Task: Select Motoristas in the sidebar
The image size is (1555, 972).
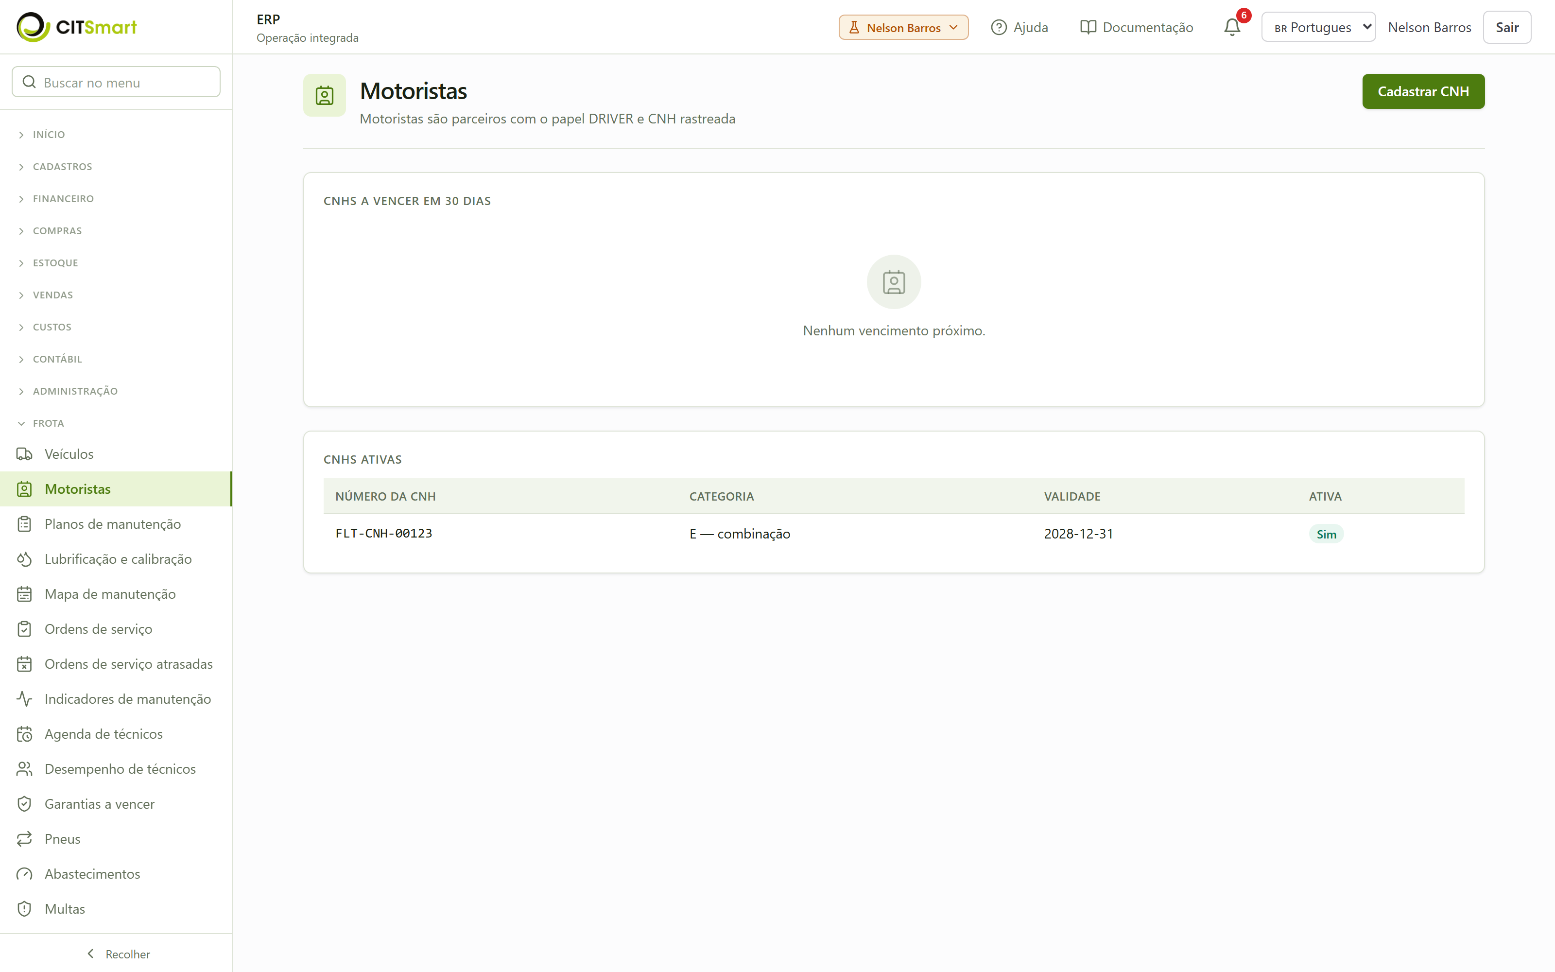Action: click(x=116, y=489)
